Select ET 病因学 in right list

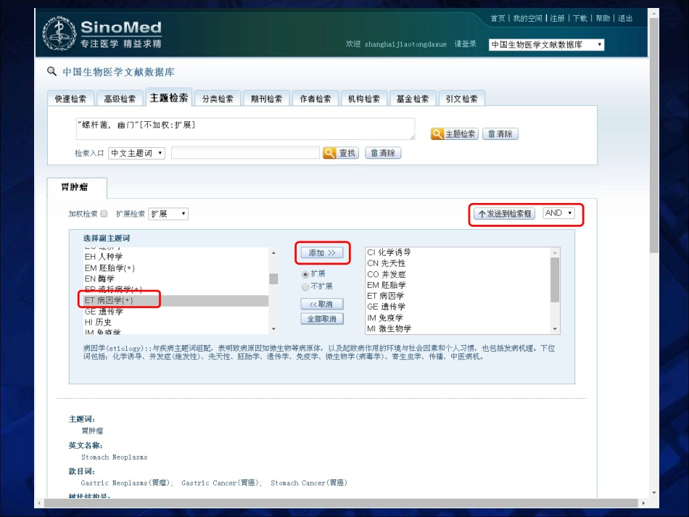point(458,296)
